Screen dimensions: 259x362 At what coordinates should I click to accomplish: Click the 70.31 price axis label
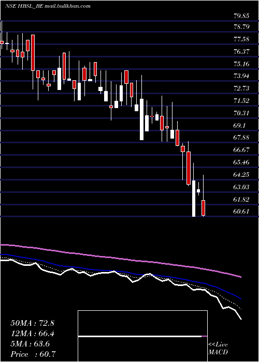[241, 113]
